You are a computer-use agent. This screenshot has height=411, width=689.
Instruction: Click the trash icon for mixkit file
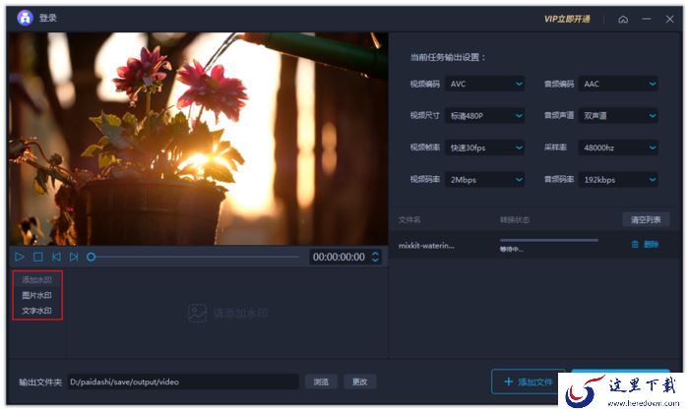click(x=635, y=244)
